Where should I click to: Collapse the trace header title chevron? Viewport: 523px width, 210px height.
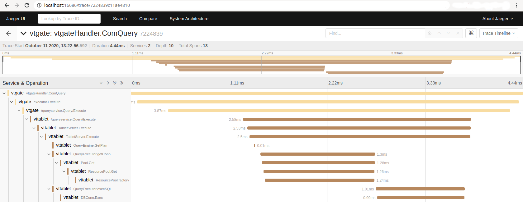click(x=23, y=33)
